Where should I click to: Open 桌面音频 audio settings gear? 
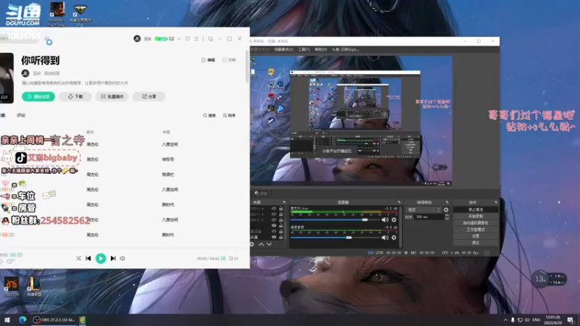coord(394,238)
